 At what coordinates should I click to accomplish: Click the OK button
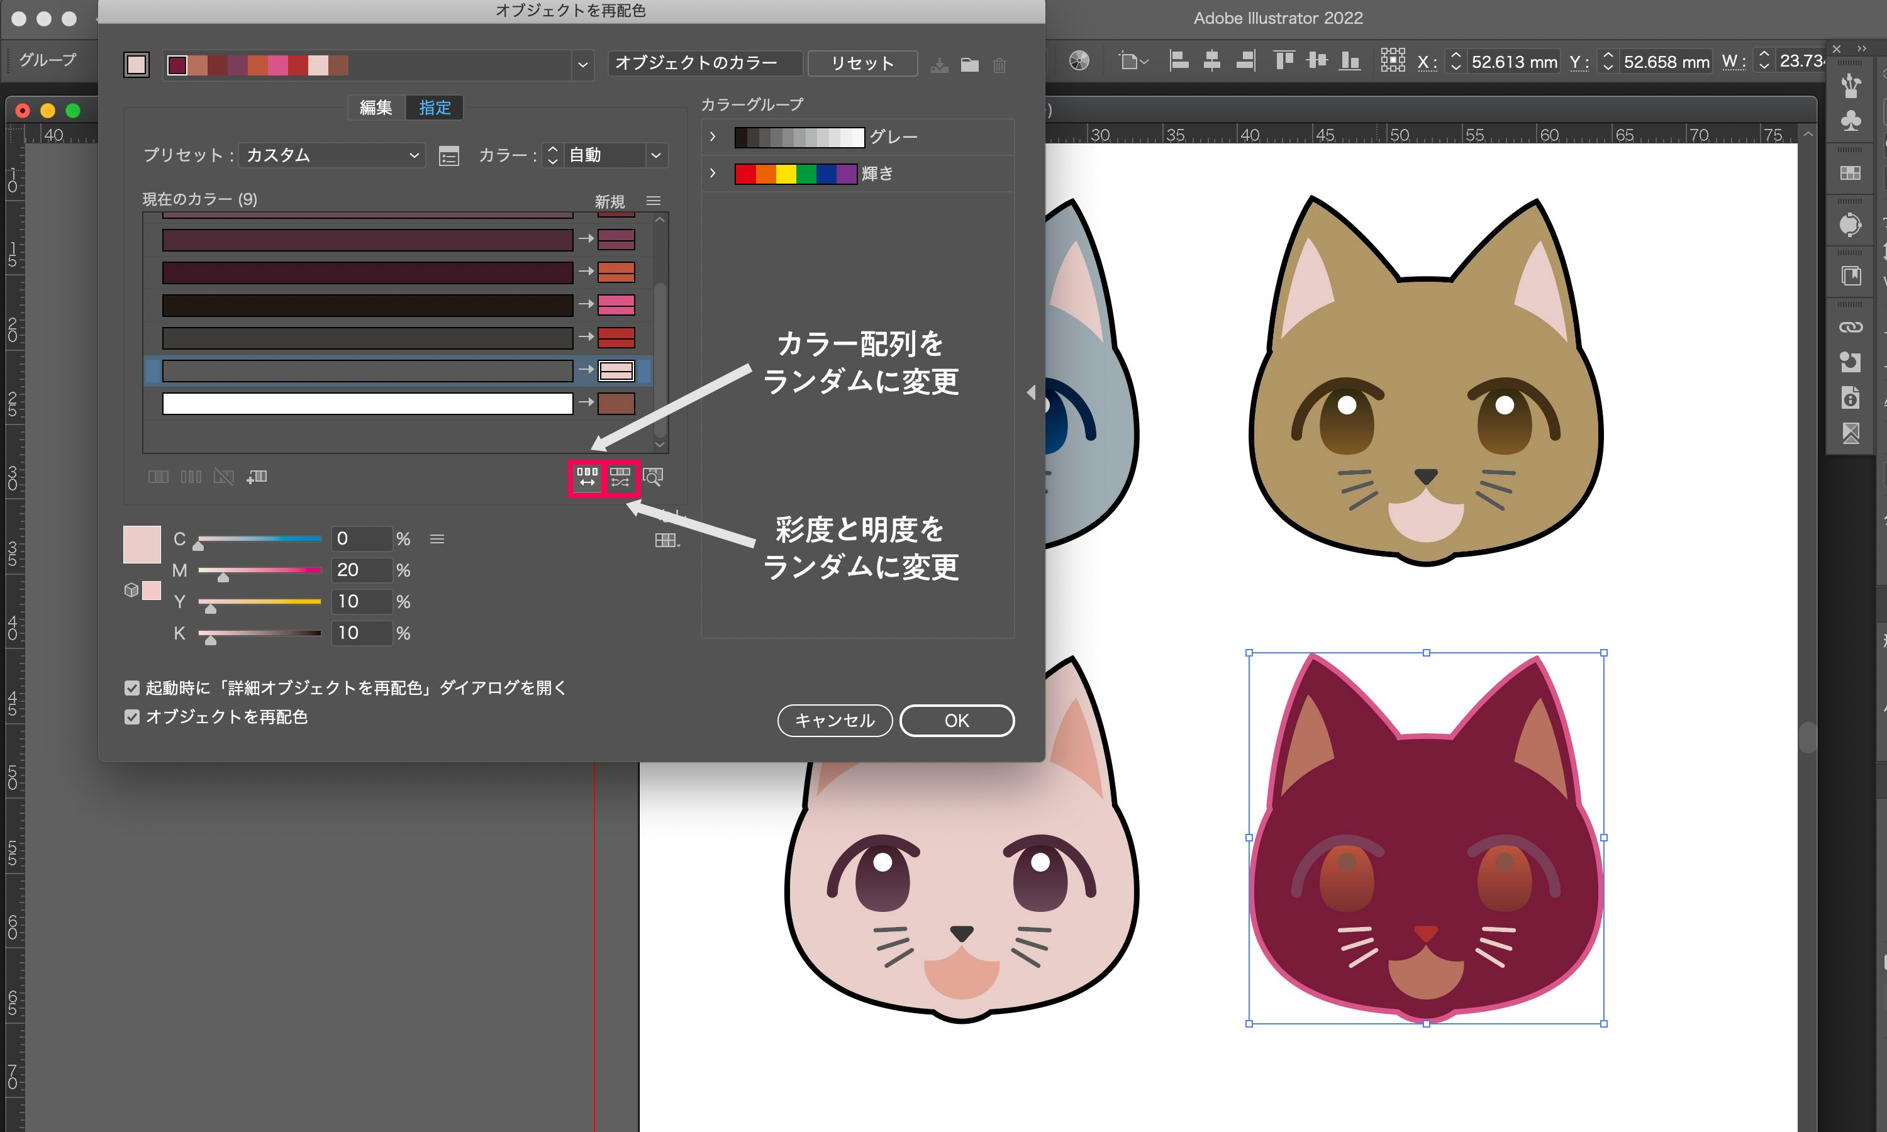point(957,721)
